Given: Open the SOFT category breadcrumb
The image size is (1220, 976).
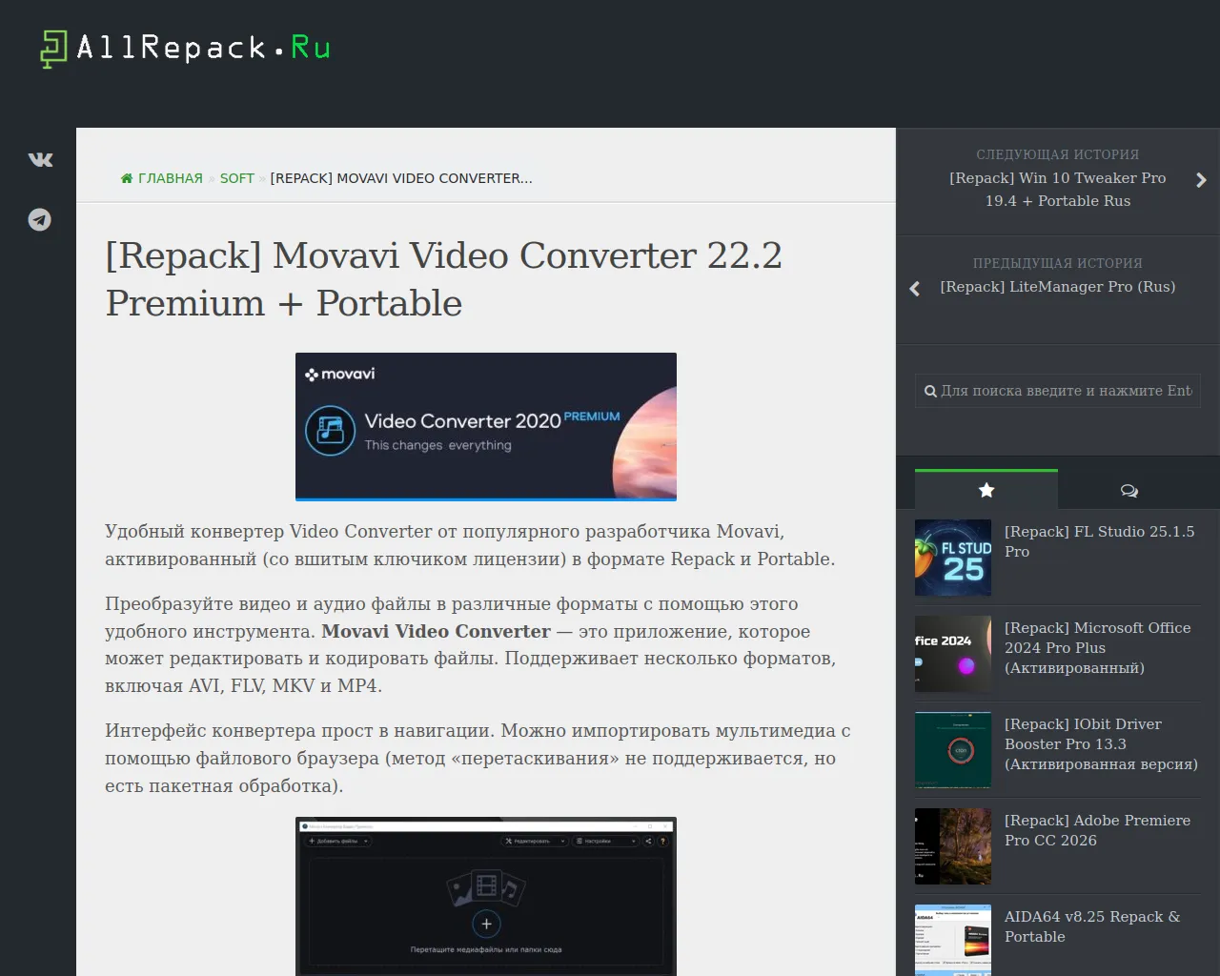Looking at the screenshot, I should 237,178.
